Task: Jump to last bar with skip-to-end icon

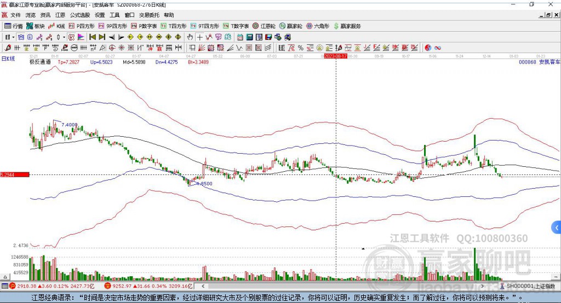Action: point(102,37)
